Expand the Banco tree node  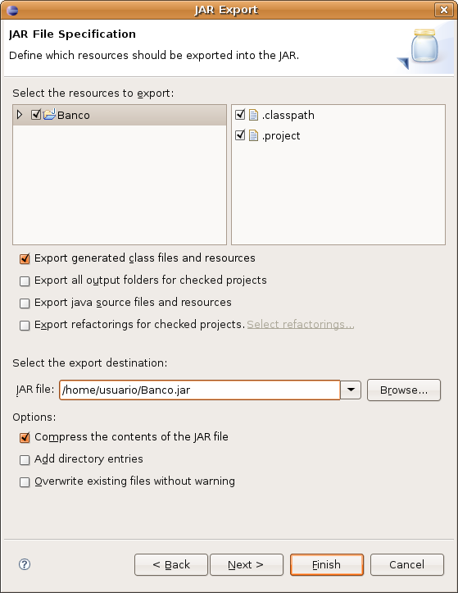pos(20,115)
